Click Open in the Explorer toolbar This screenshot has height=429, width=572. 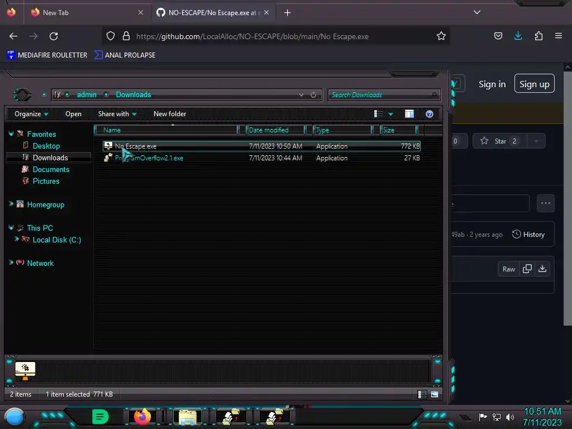point(73,114)
